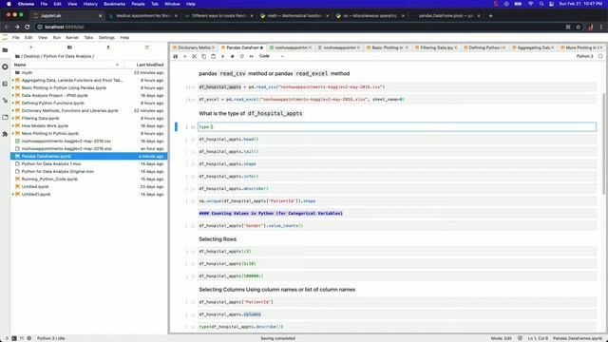Open macOS Spotlight search icon
Image resolution: width=608 pixels, height=342 pixels.
point(541,4)
